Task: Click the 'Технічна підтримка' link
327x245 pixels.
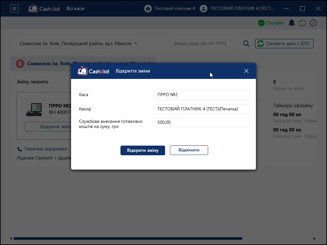Action: click(x=45, y=149)
